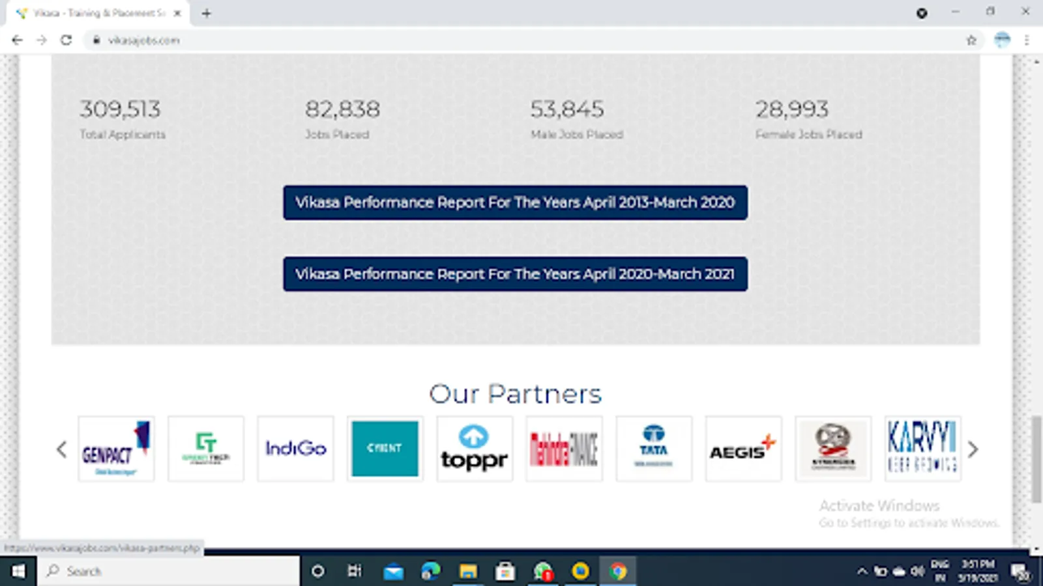Open the Windows notification center
Image resolution: width=1043 pixels, height=586 pixels.
coord(1020,572)
